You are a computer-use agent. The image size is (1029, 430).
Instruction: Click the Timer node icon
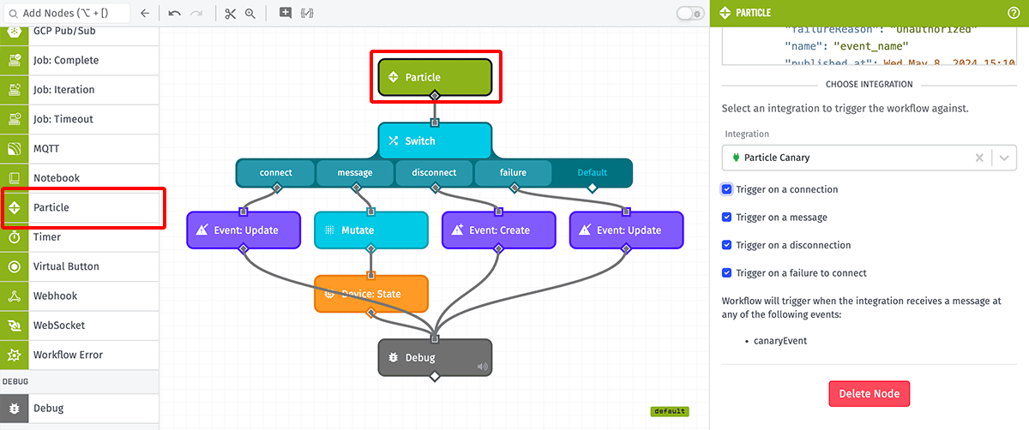(x=15, y=237)
